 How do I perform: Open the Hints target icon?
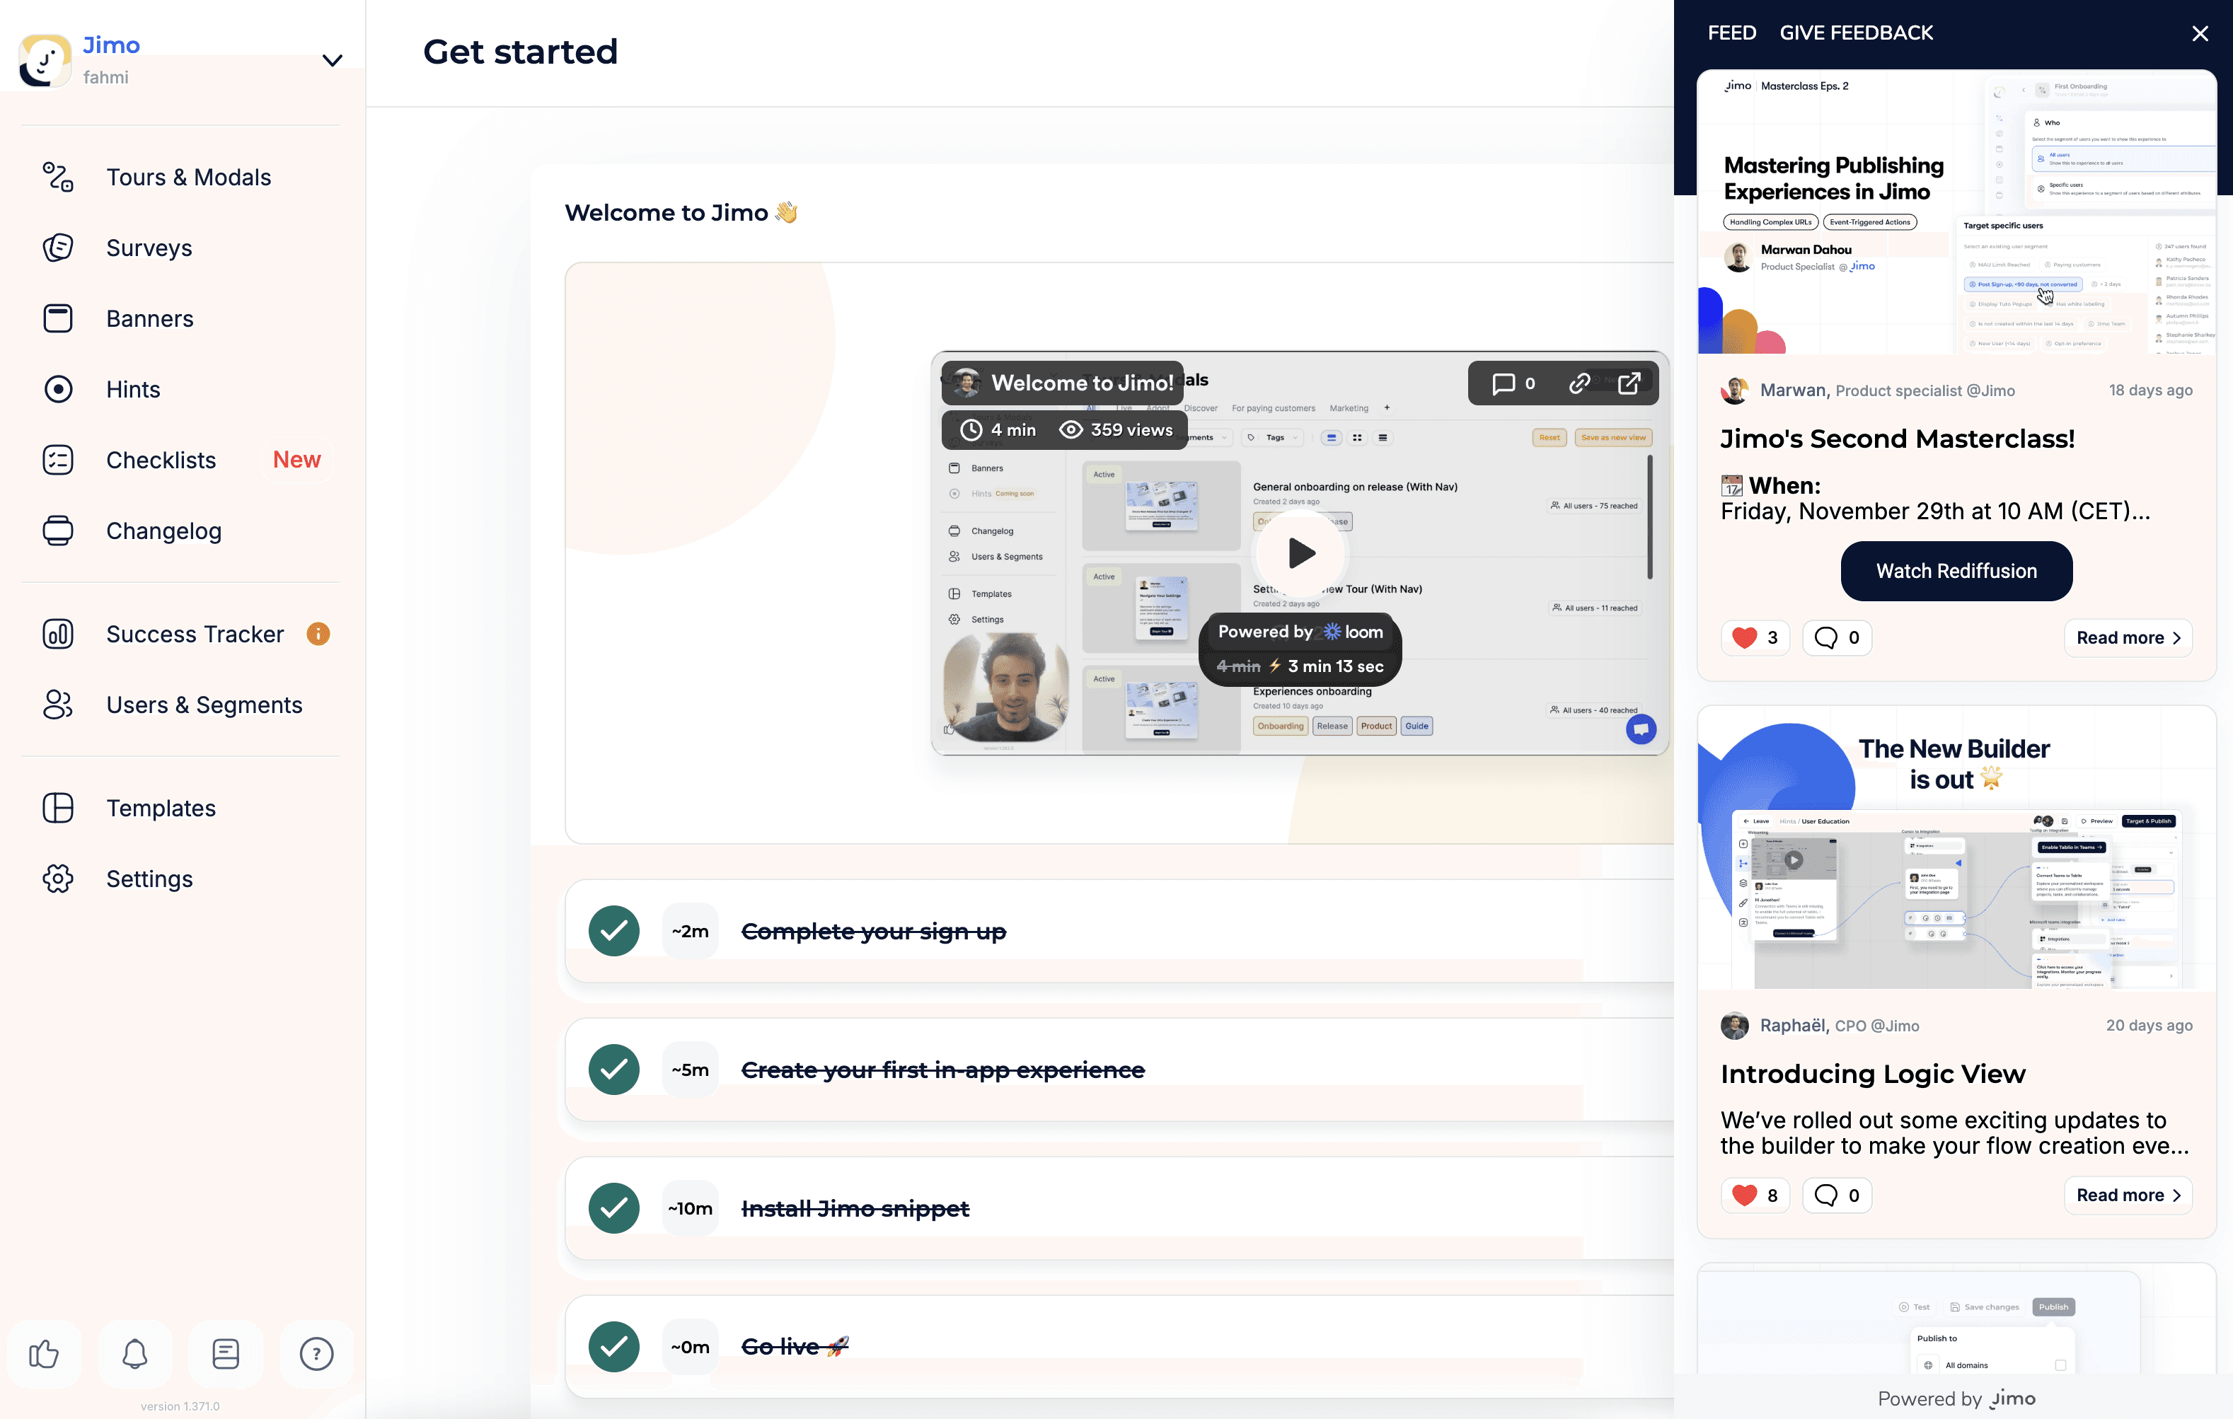click(57, 389)
